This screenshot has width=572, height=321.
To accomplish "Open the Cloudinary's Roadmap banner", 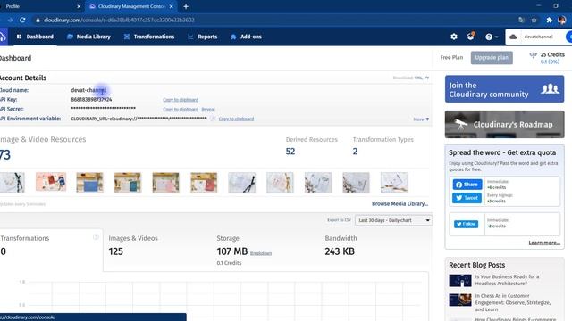I will coord(504,125).
